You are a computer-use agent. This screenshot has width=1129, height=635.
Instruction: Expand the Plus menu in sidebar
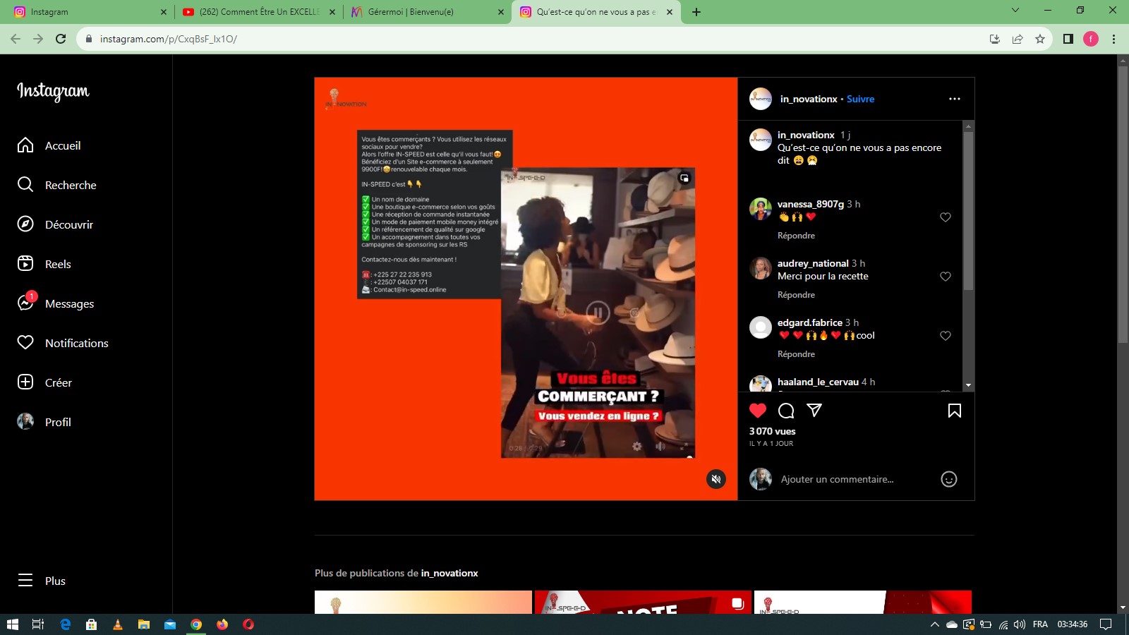coord(25,581)
